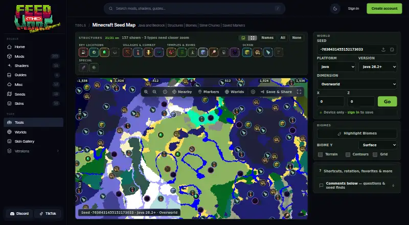Toggle the green squiggle icon under Temples & Ruins
The width and height of the screenshot is (409, 225).
click(x=182, y=53)
